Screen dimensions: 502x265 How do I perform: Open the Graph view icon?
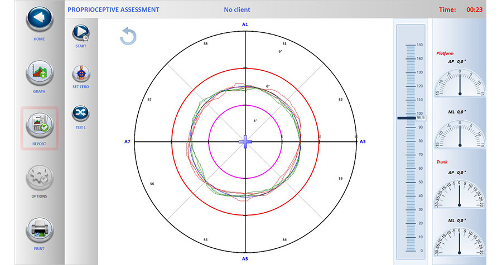click(x=39, y=72)
